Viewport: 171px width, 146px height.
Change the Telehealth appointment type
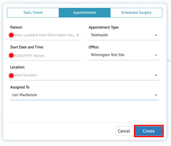(x=124, y=35)
